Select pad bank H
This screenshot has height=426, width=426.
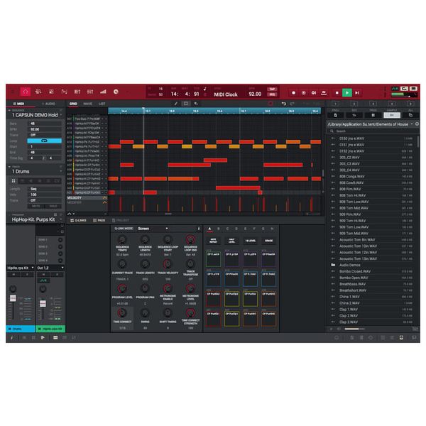pos(272,229)
